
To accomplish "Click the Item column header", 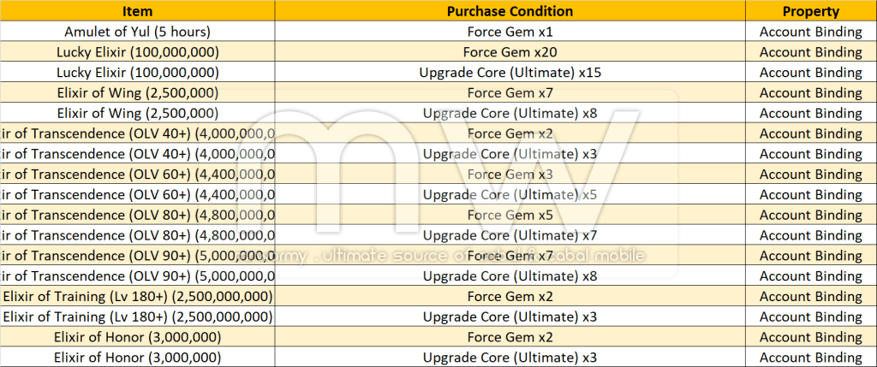I will pos(137,12).
